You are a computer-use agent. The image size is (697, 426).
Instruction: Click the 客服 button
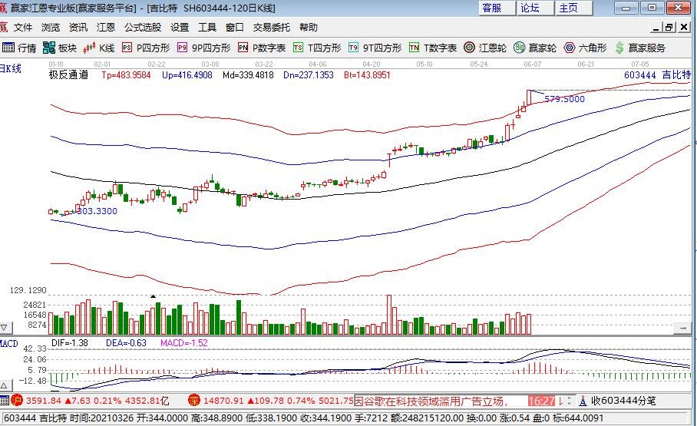pyautogui.click(x=497, y=8)
